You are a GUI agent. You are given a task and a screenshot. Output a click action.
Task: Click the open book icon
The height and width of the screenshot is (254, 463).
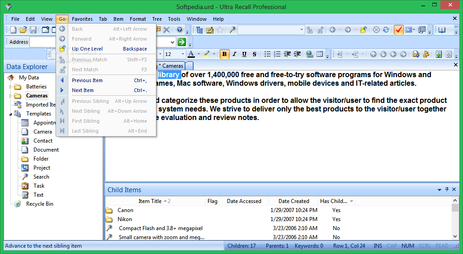[442, 30]
